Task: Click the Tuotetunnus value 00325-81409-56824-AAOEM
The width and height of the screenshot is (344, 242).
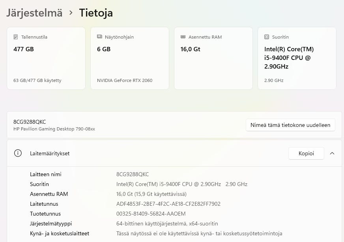Action: click(x=151, y=214)
